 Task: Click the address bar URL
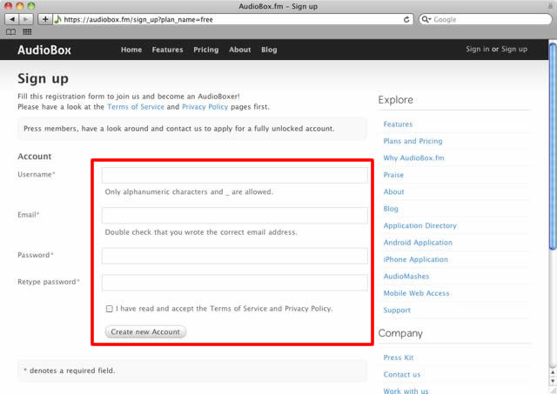(138, 19)
